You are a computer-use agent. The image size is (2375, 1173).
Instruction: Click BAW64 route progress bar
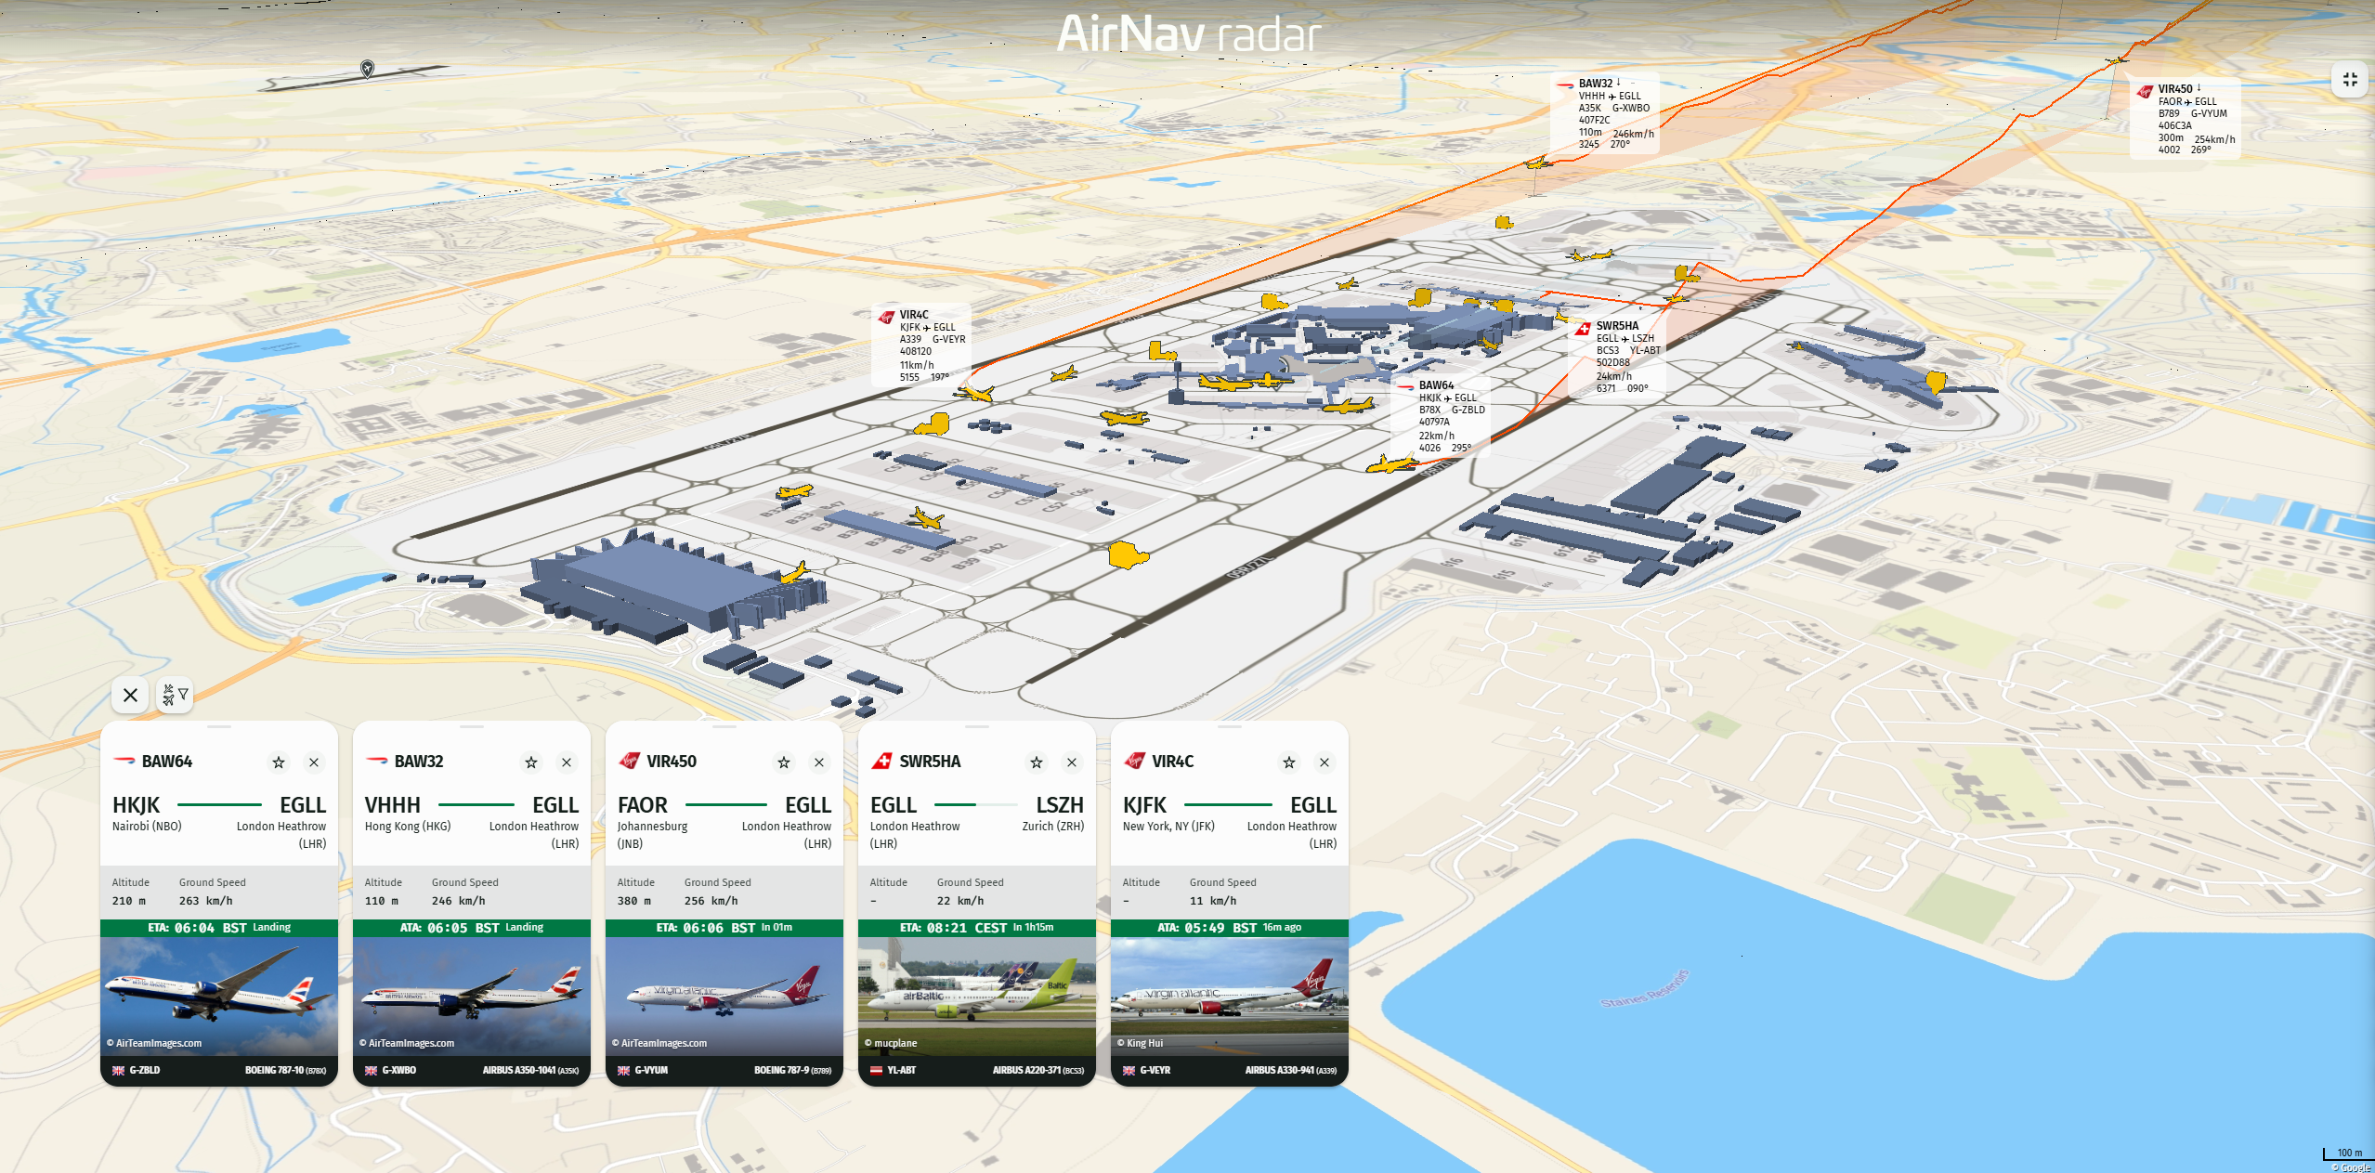219,804
